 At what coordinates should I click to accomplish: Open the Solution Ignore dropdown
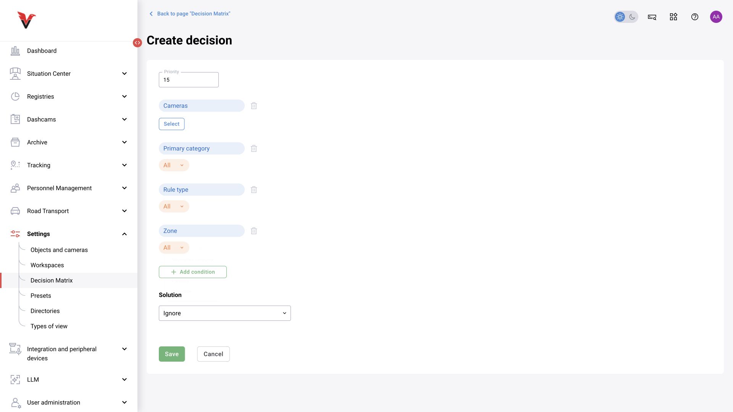click(x=225, y=313)
